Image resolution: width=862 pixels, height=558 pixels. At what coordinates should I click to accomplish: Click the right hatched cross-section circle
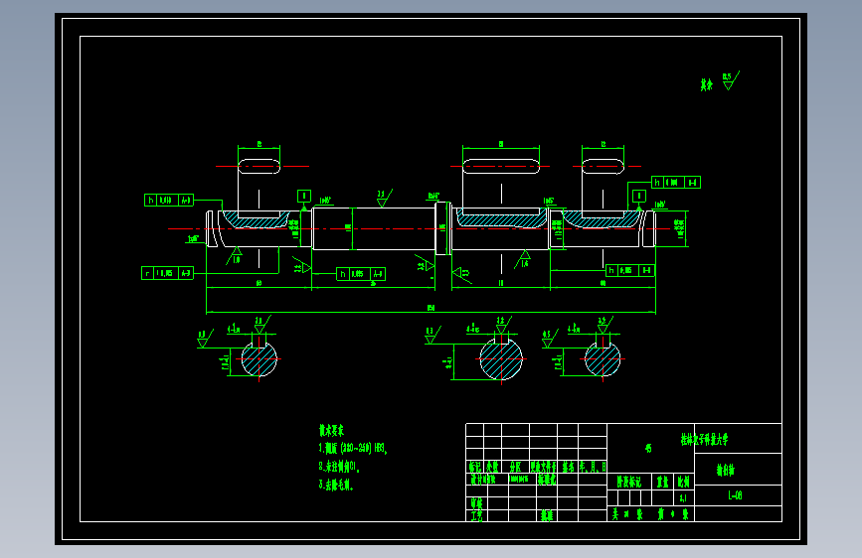(603, 359)
